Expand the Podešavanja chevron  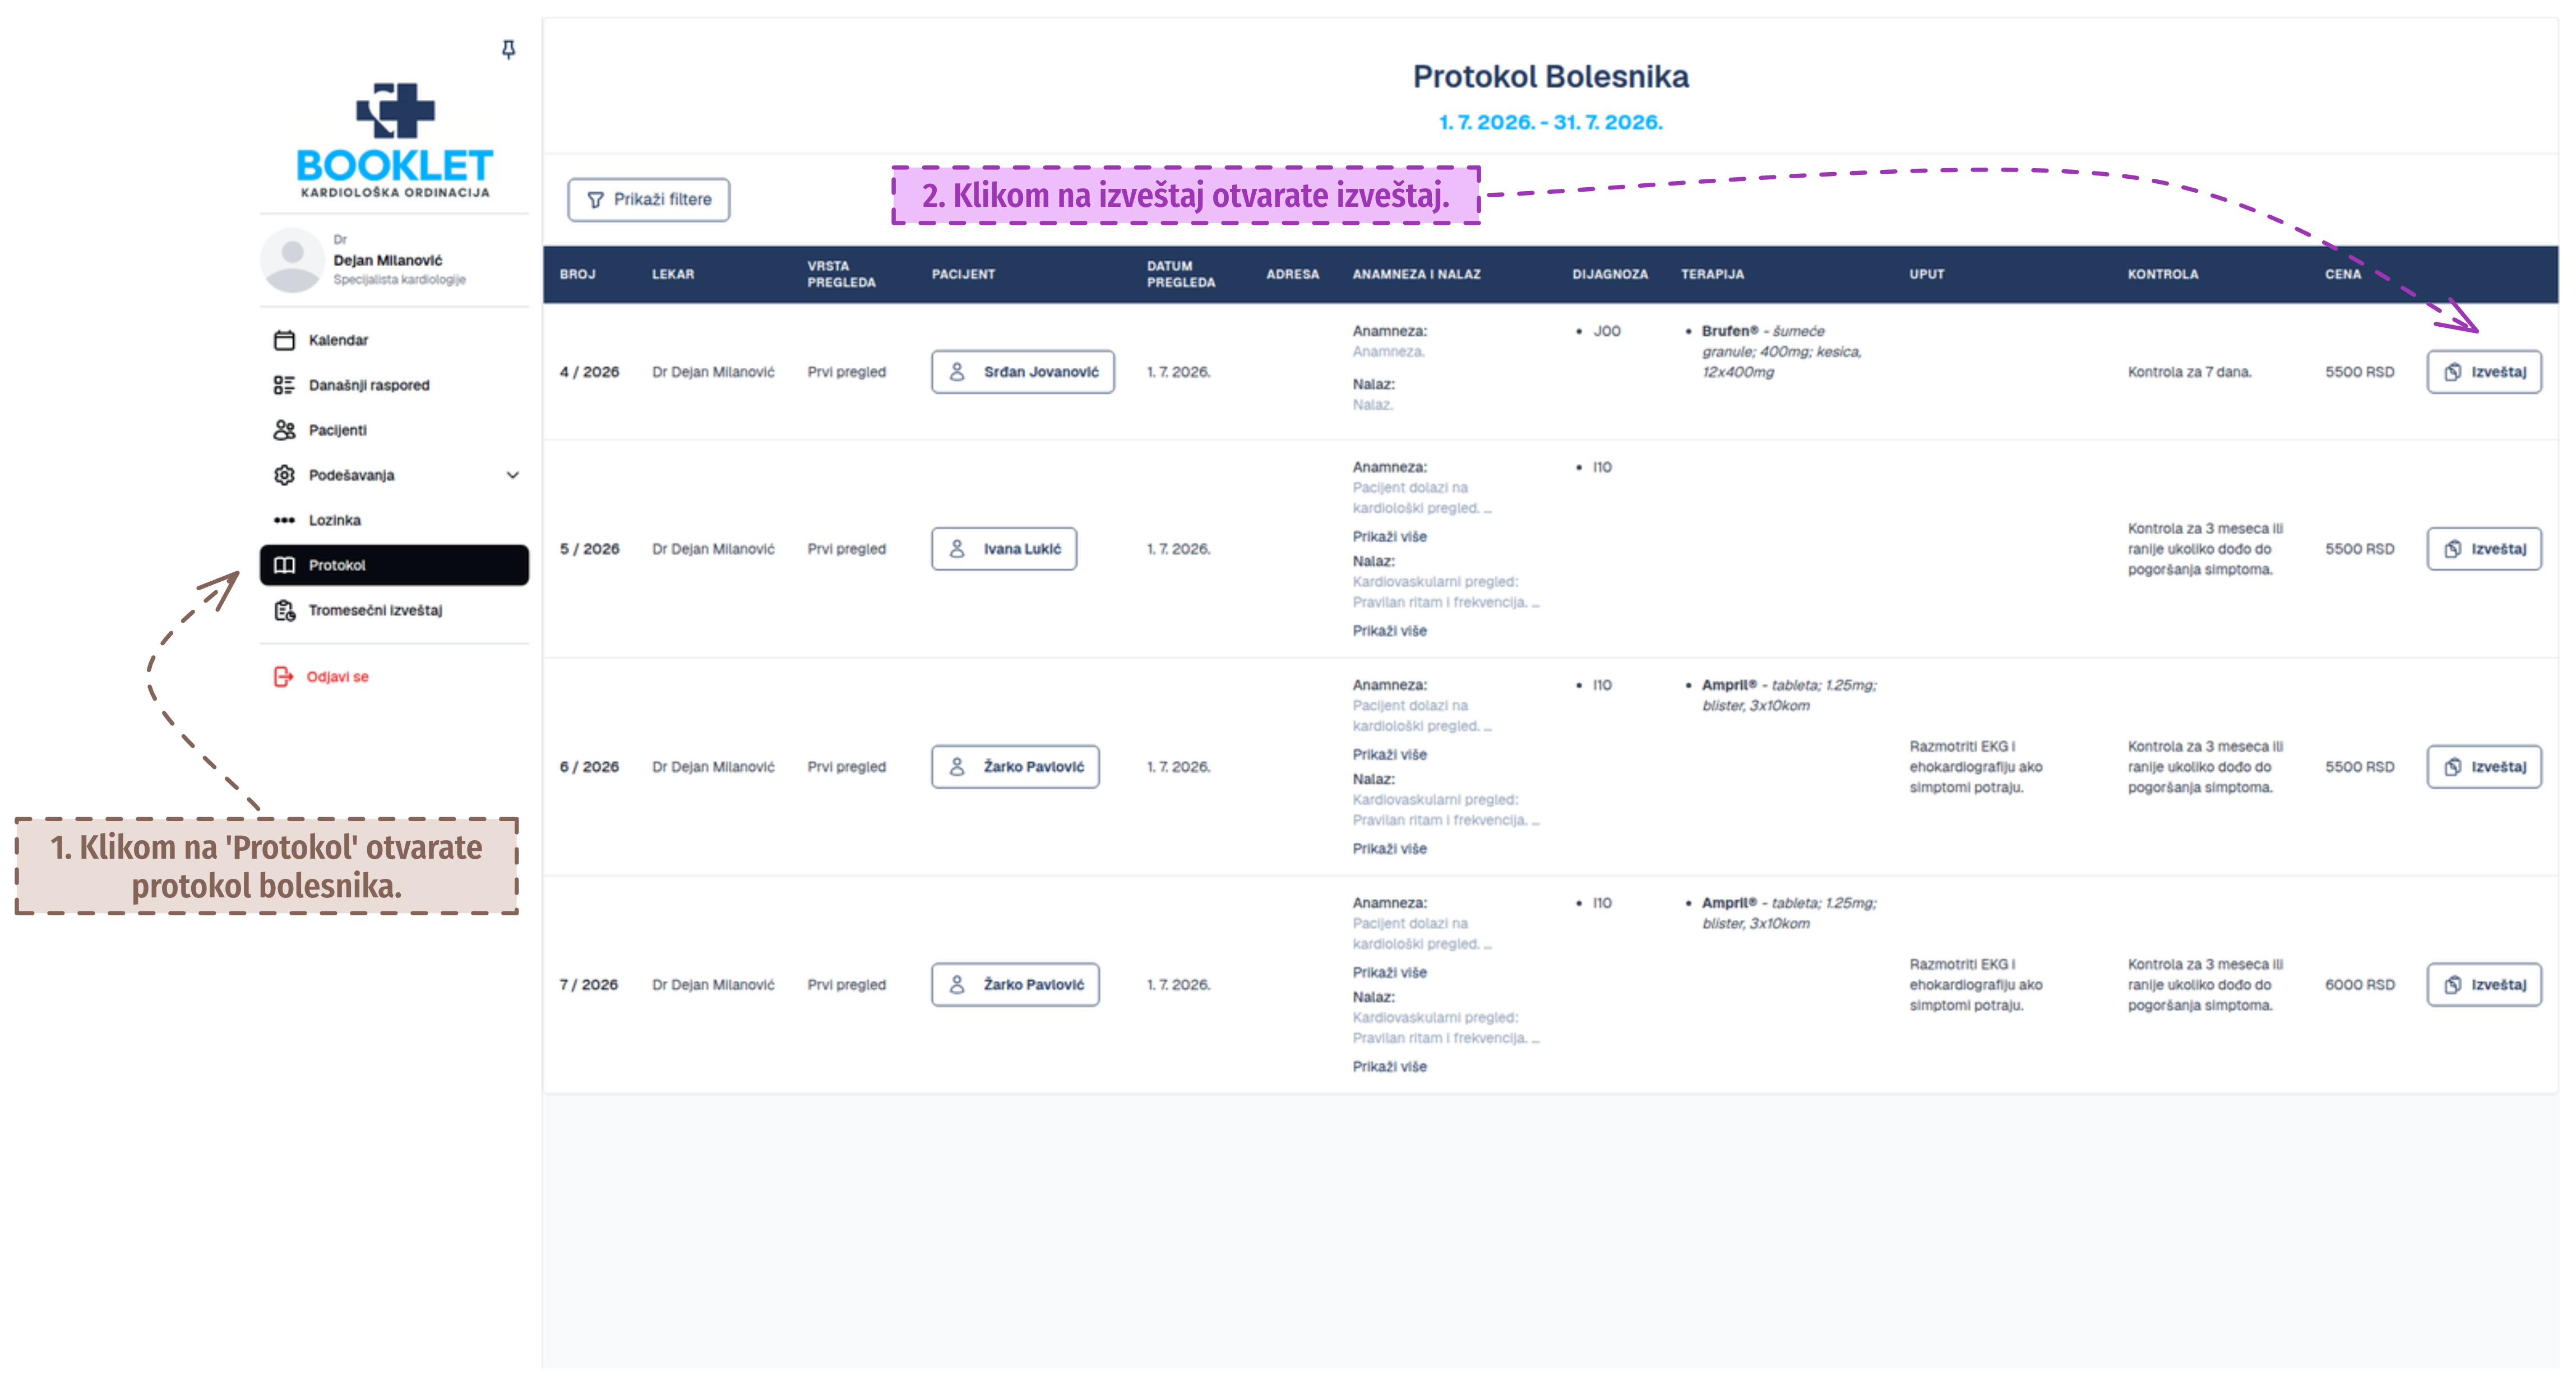tap(513, 475)
